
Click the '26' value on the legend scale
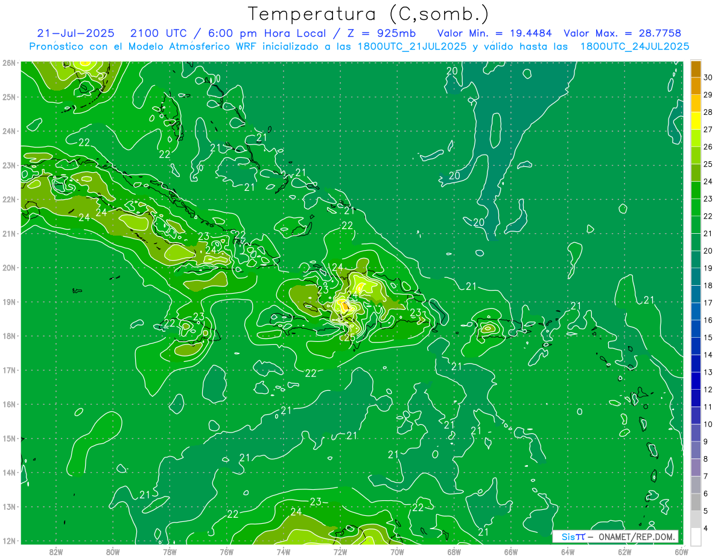[x=708, y=147]
